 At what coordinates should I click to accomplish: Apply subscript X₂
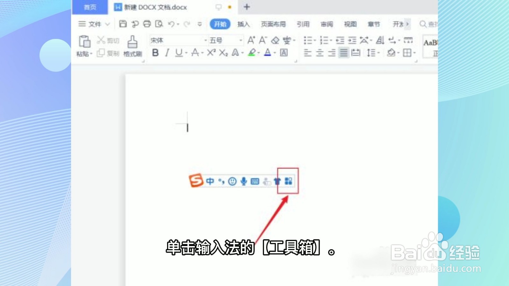pos(223,52)
